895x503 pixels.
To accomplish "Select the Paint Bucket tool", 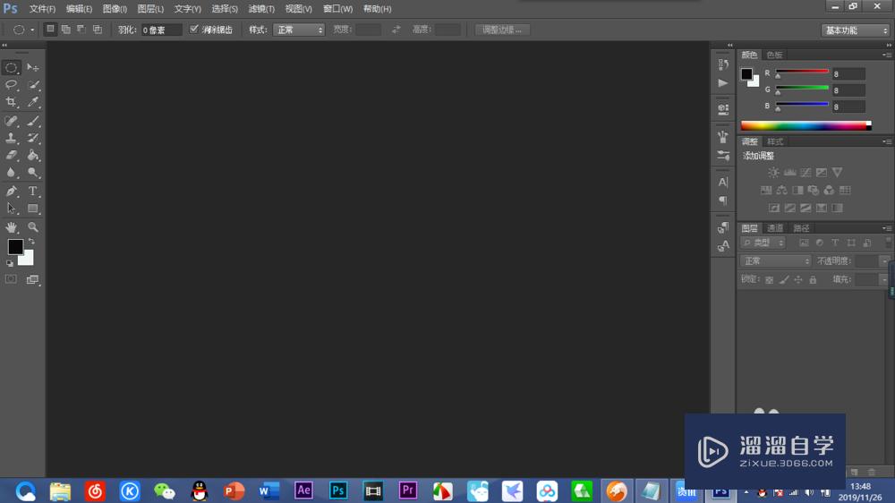I will point(33,156).
